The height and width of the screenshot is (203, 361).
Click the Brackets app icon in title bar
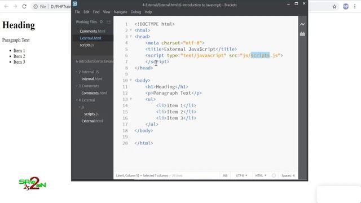[75, 4]
